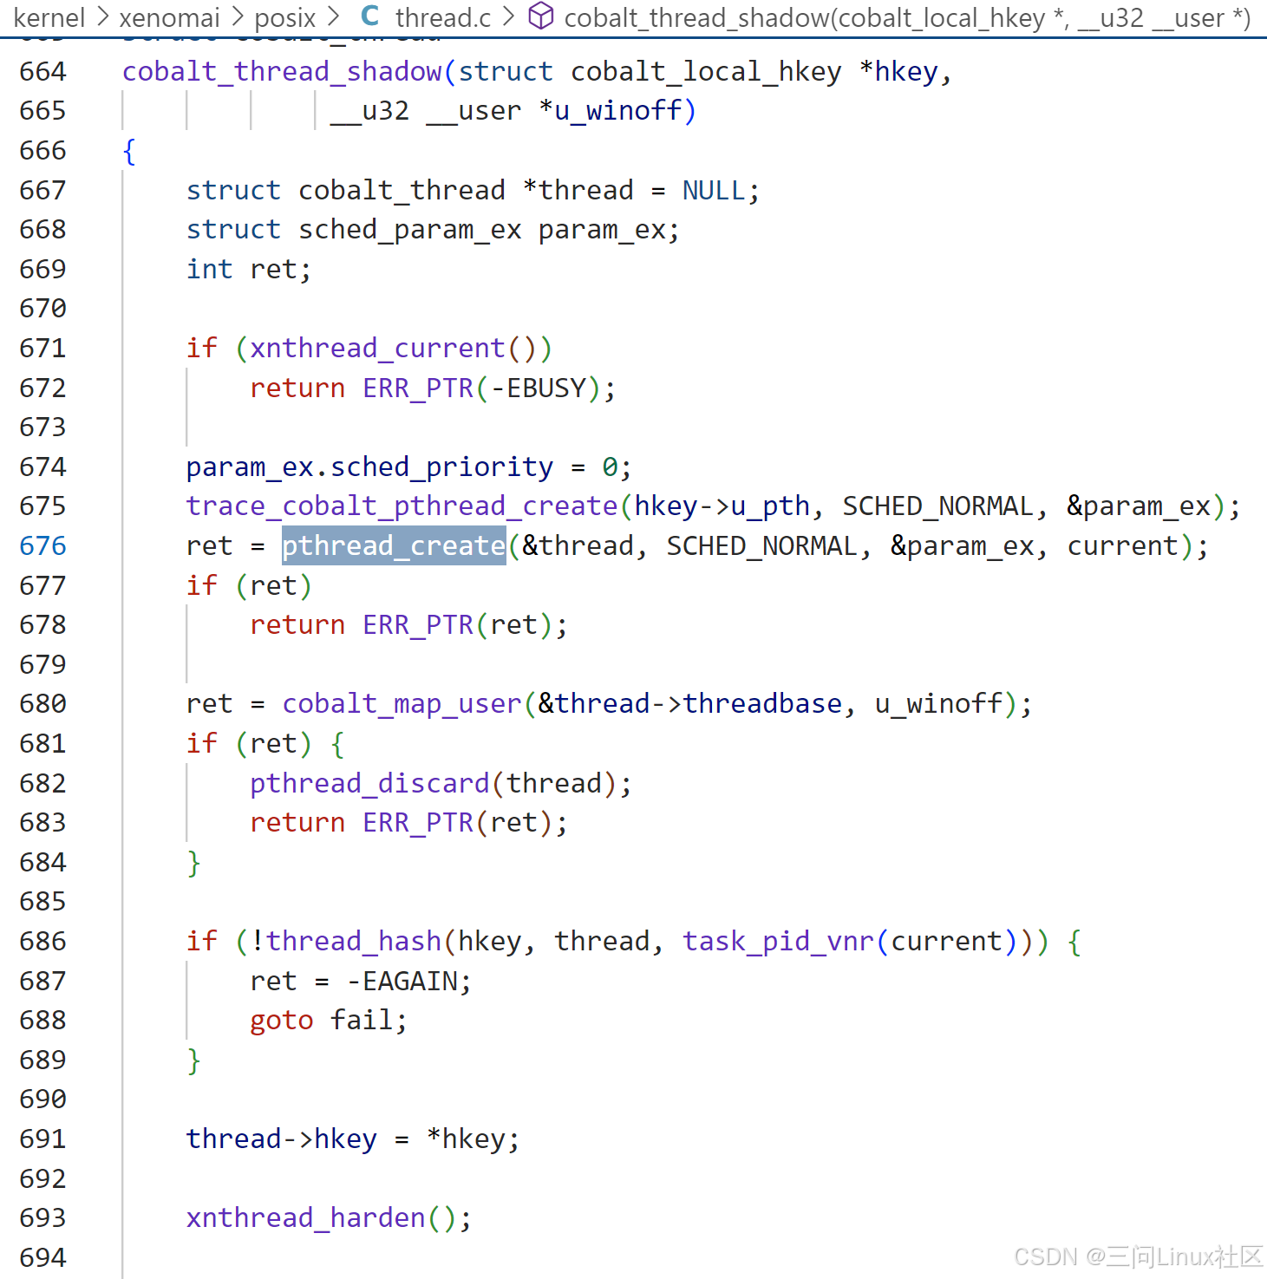Expand the chevron after thread.c breadcrumb
The image size is (1267, 1279).
(509, 16)
